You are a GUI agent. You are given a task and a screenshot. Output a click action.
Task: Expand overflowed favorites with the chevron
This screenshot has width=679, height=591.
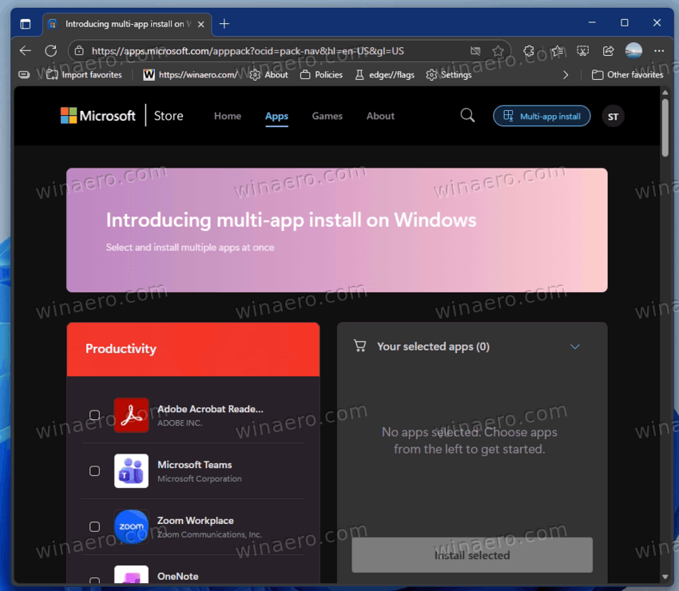pos(566,74)
